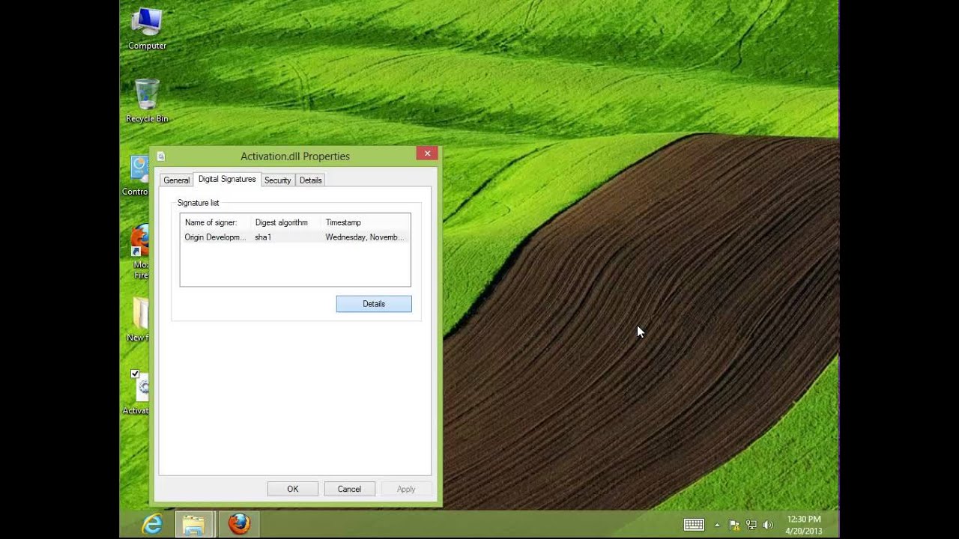Viewport: 959px width, 539px height.
Task: Open Firefox from the taskbar
Action: 239,524
